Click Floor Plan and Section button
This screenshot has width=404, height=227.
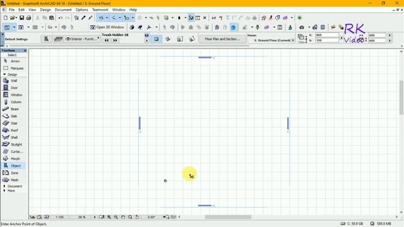(x=222, y=39)
